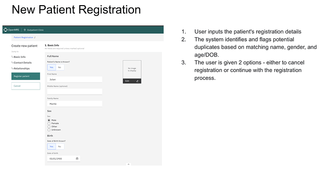The height and width of the screenshot is (169, 323).
Task: Select No for Date of Birth Known
Action: 60,147
